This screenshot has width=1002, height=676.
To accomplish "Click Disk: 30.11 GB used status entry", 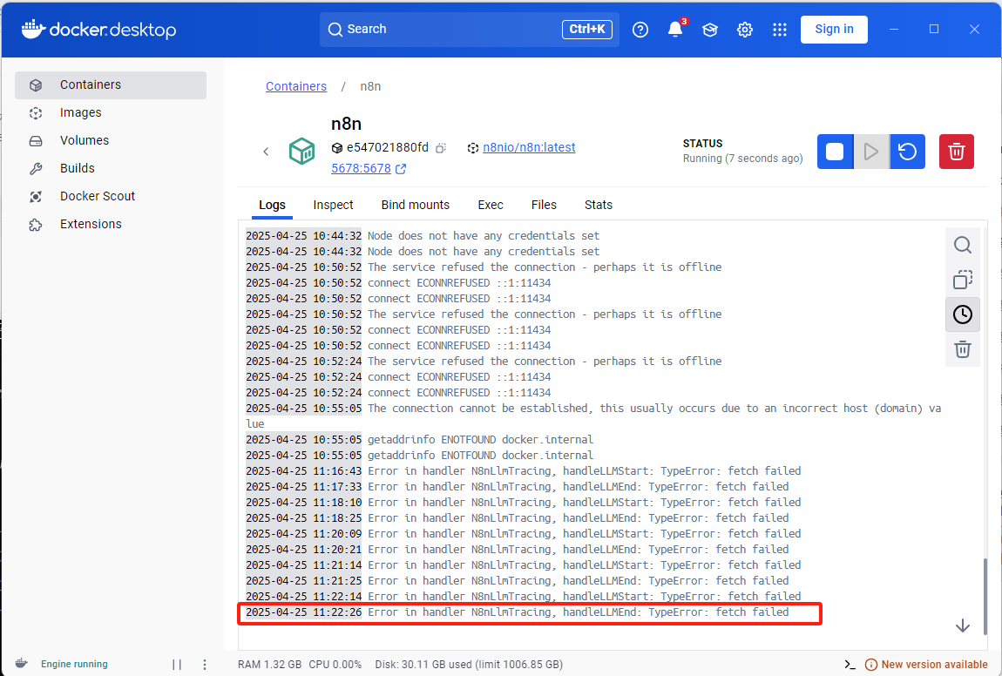I will point(469,665).
